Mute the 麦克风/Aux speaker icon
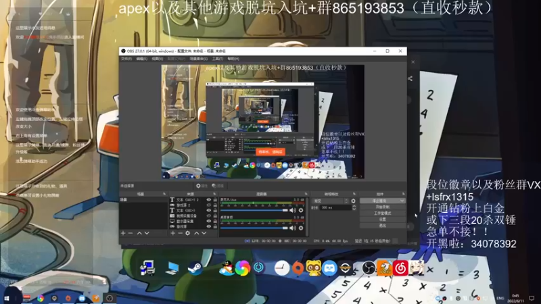 point(293,210)
